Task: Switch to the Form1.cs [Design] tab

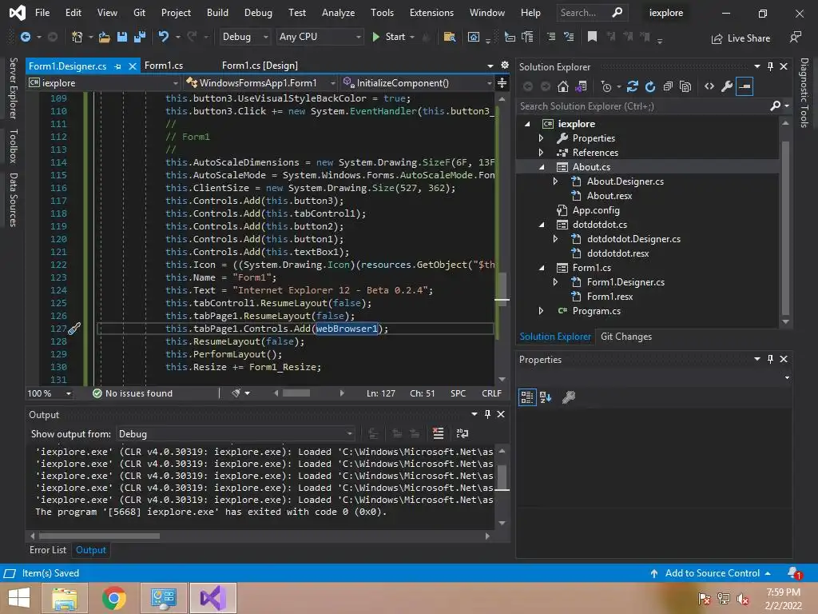Action: (x=260, y=66)
